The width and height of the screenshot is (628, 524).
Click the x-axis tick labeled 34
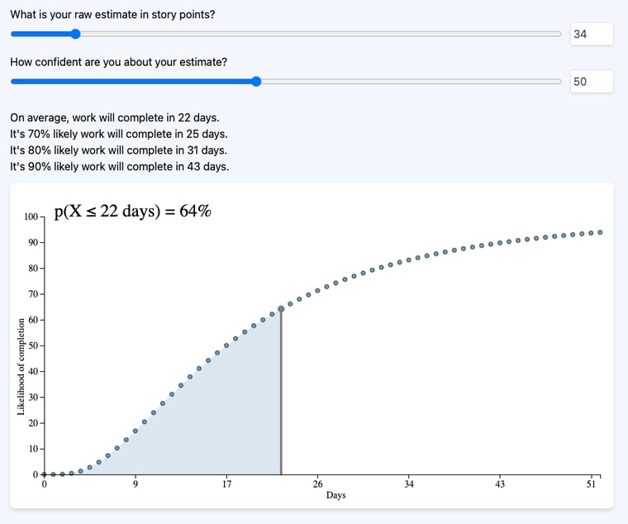point(408,484)
